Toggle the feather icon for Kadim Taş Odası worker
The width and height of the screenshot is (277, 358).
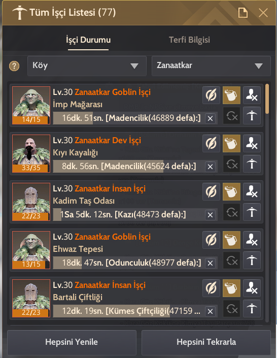211,191
